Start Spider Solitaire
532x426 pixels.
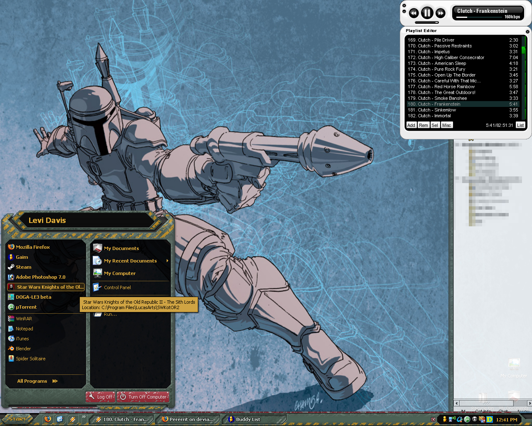point(46,359)
